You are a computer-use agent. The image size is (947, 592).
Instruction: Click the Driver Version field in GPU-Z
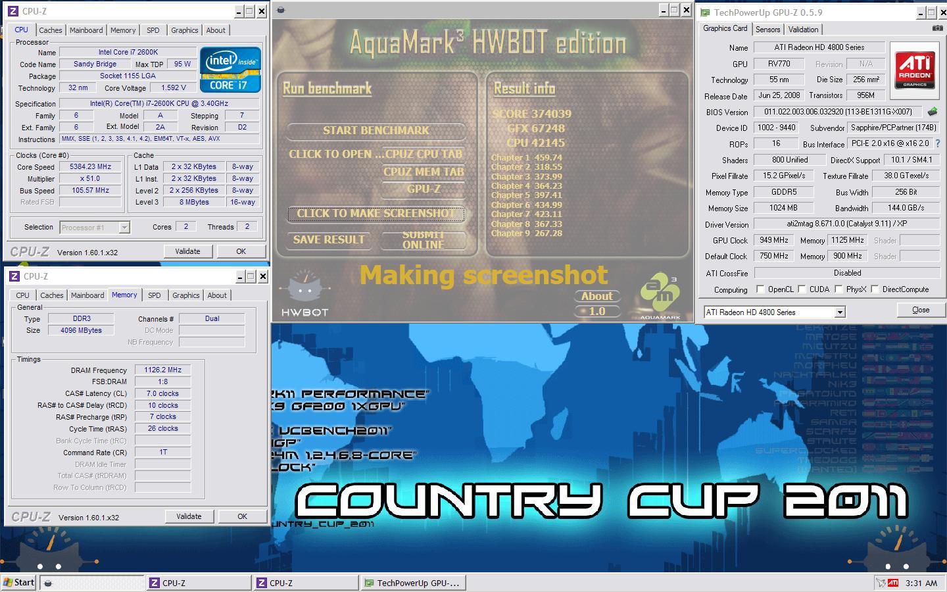tap(846, 224)
